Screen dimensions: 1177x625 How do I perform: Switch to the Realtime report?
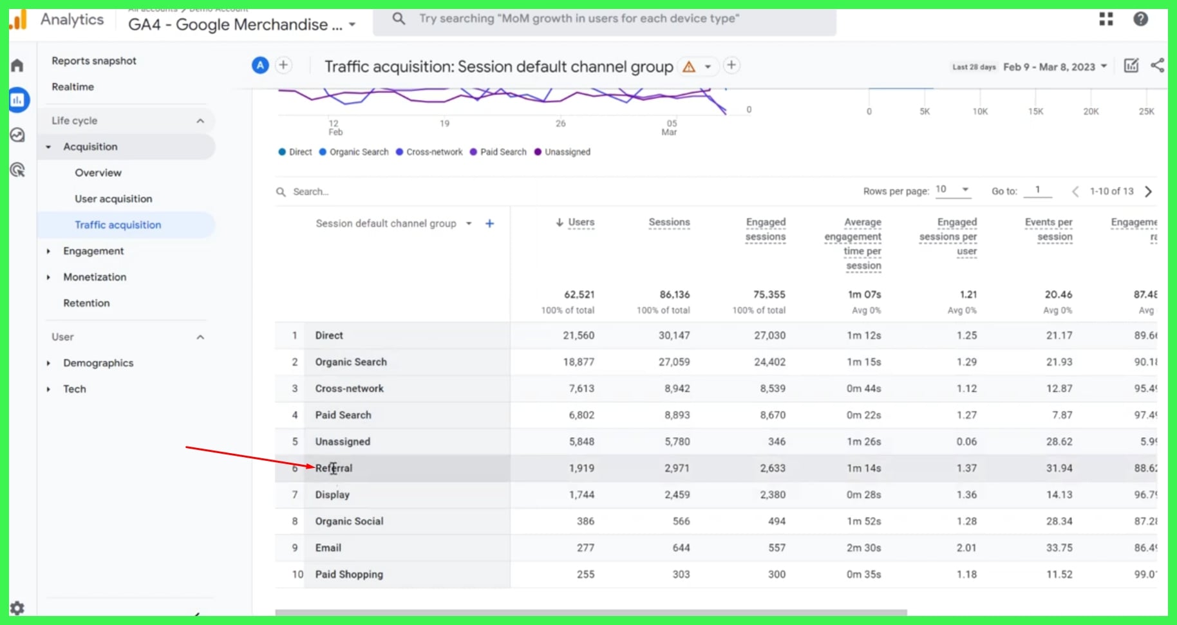click(73, 86)
